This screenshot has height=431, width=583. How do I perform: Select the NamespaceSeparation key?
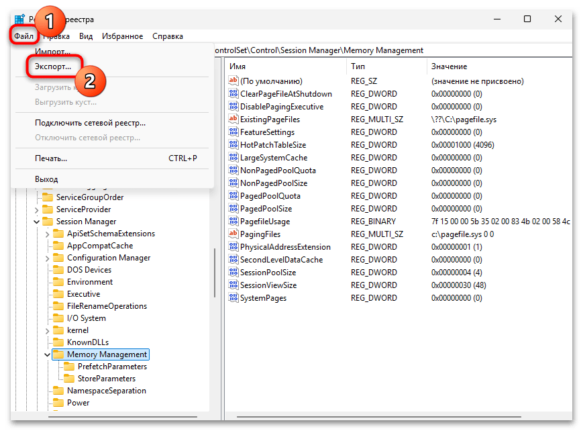point(107,391)
